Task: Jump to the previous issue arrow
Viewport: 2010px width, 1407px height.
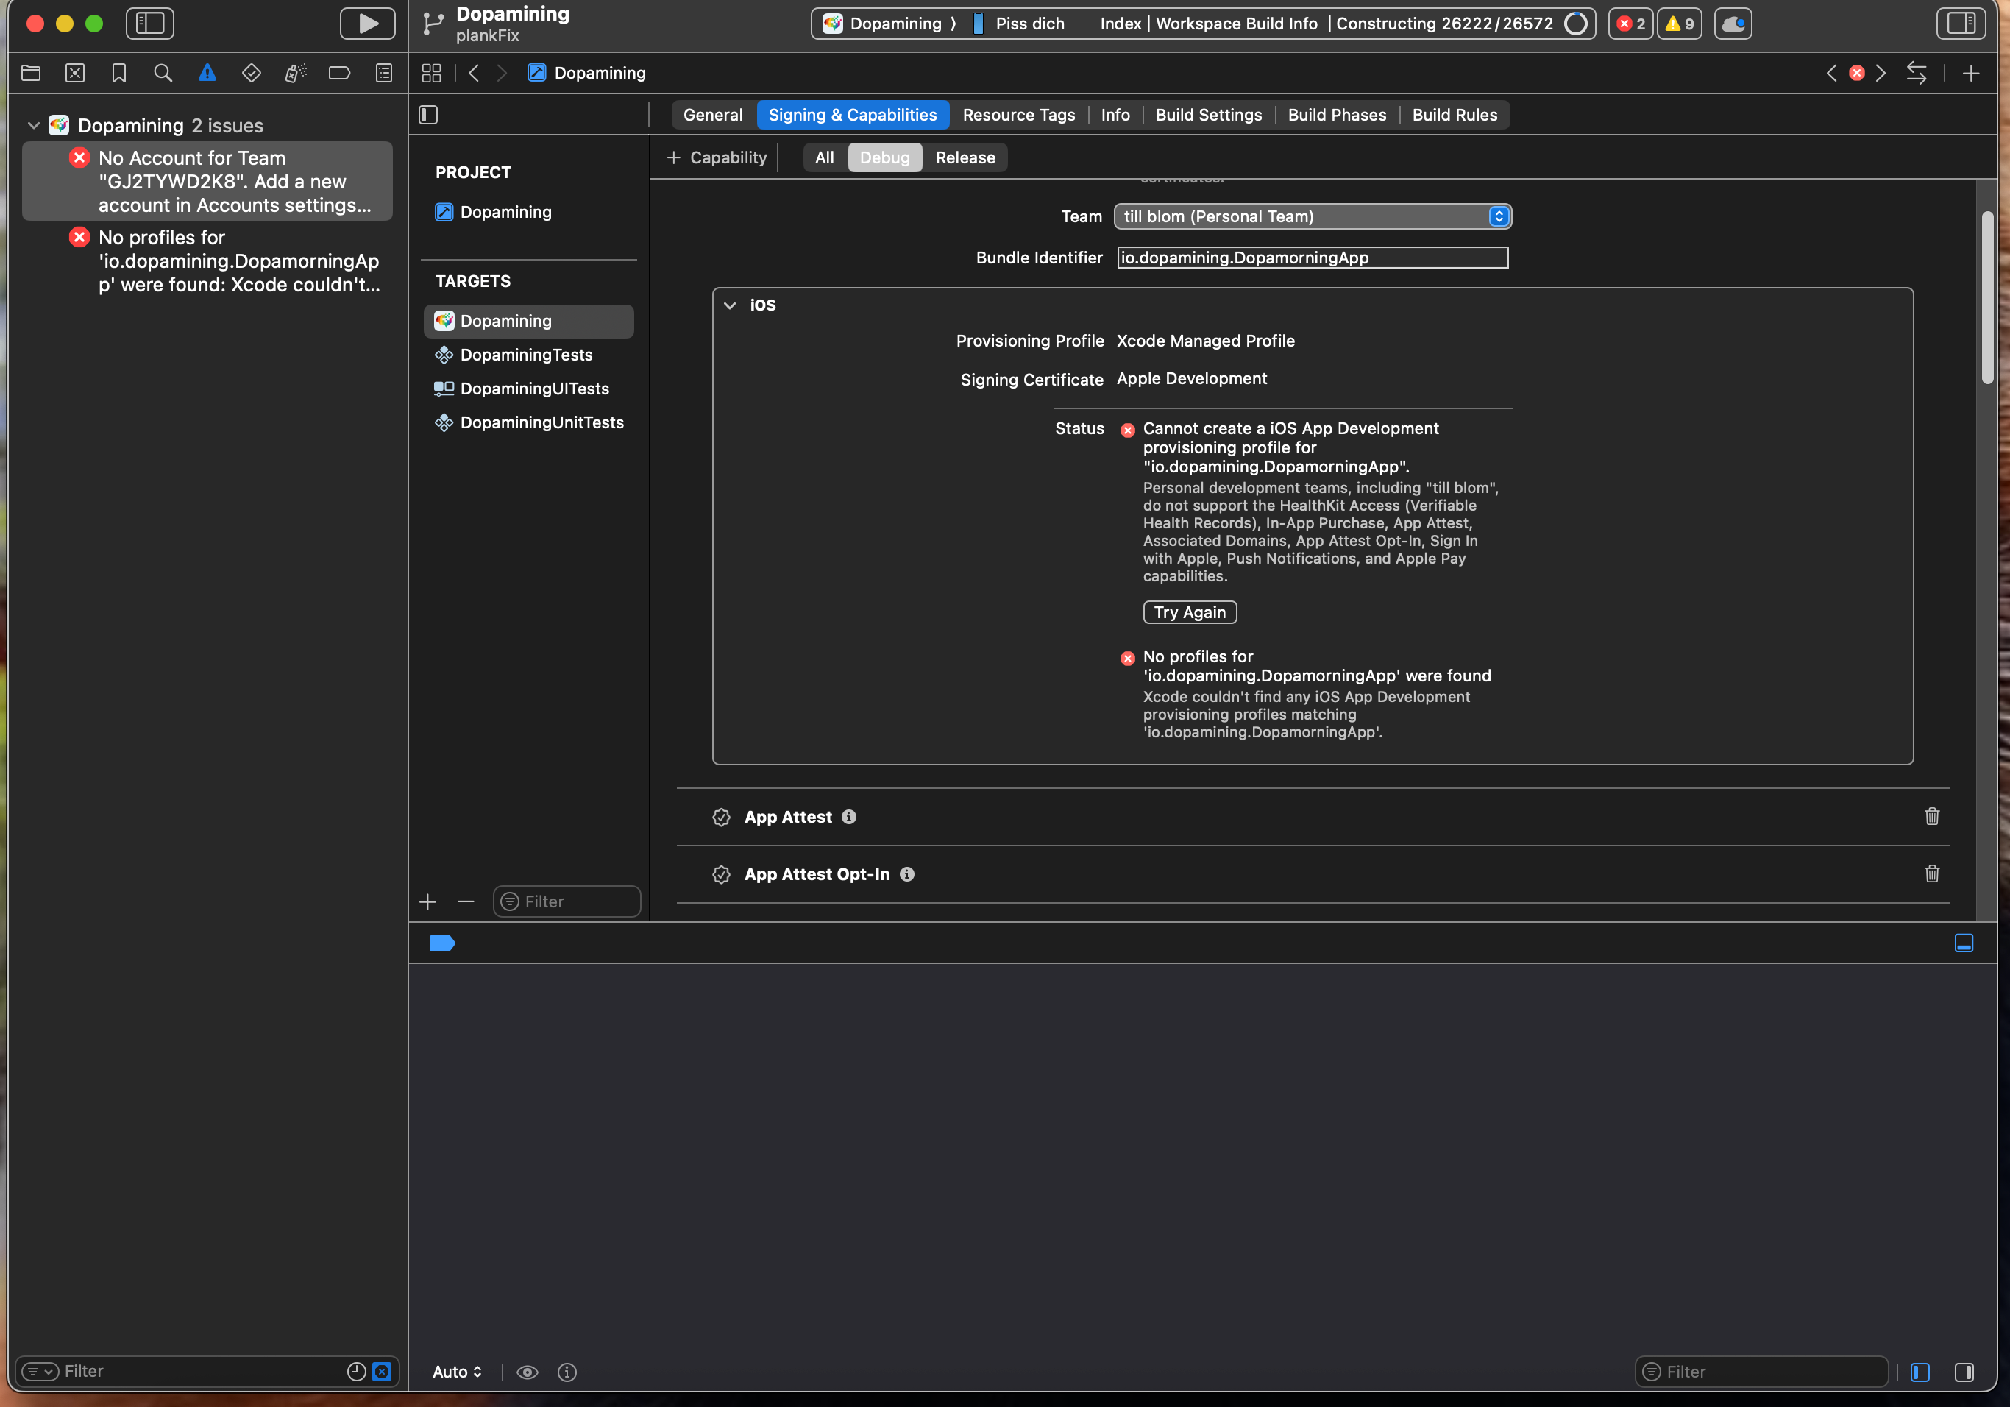Action: pyautogui.click(x=1831, y=74)
